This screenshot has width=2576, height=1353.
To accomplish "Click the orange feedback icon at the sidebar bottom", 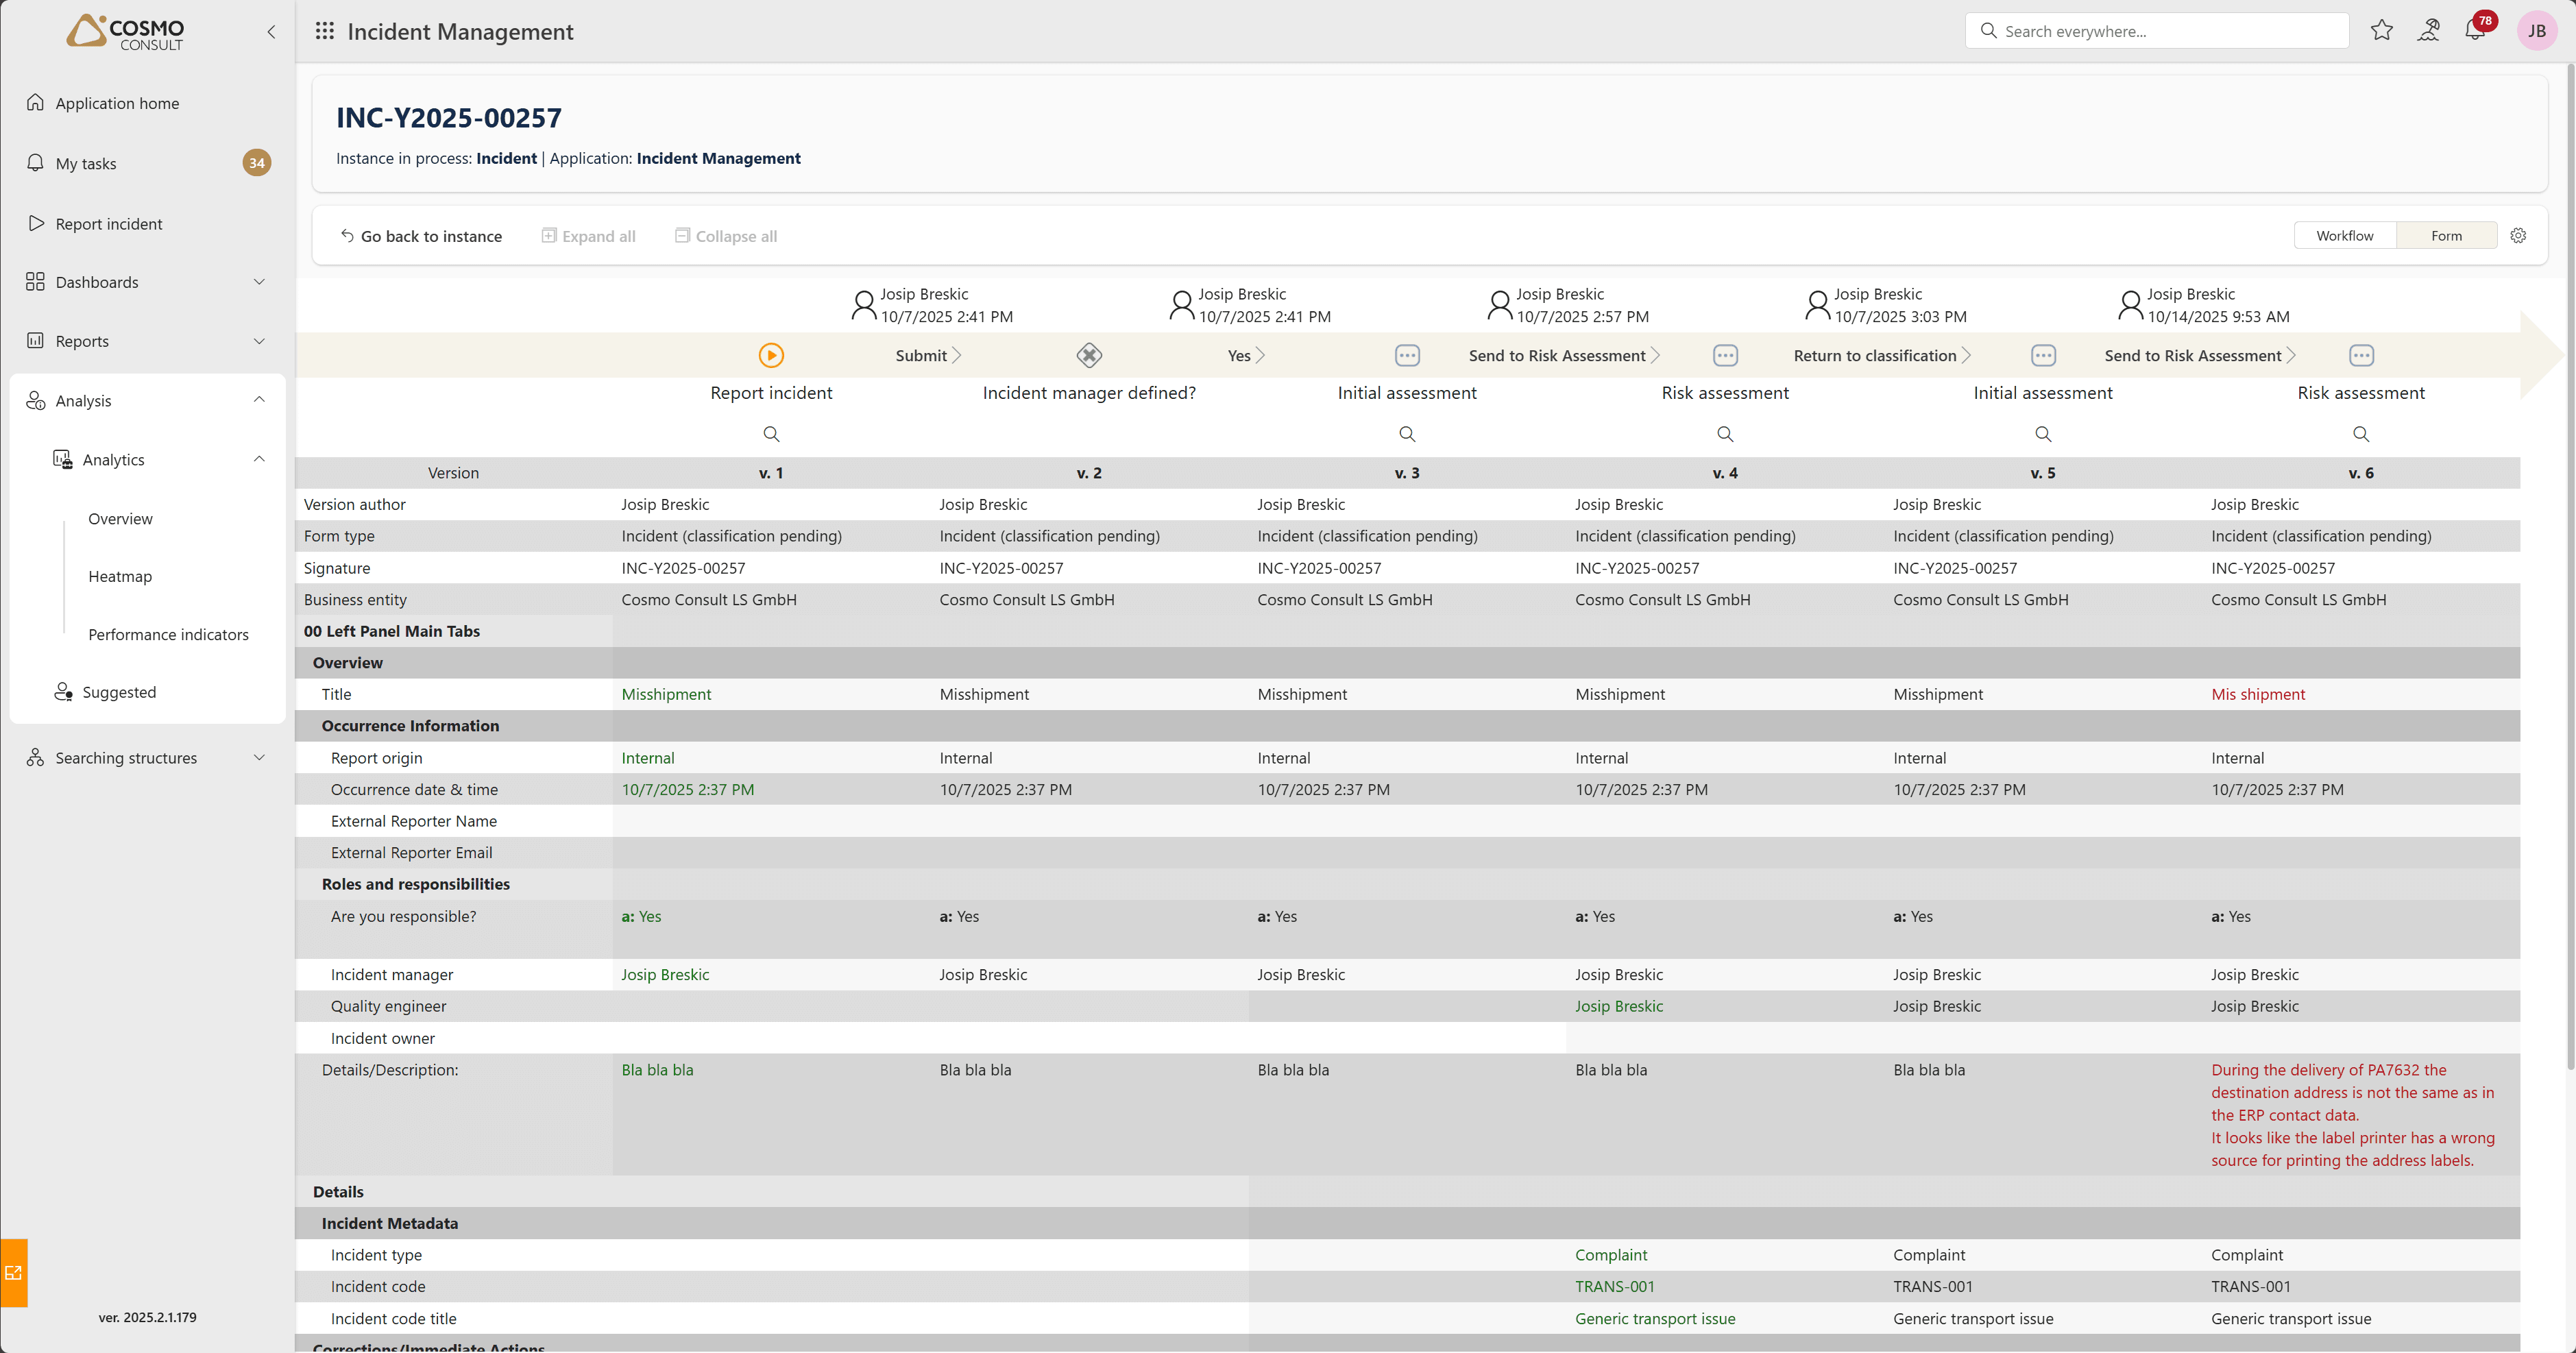I will (x=14, y=1273).
